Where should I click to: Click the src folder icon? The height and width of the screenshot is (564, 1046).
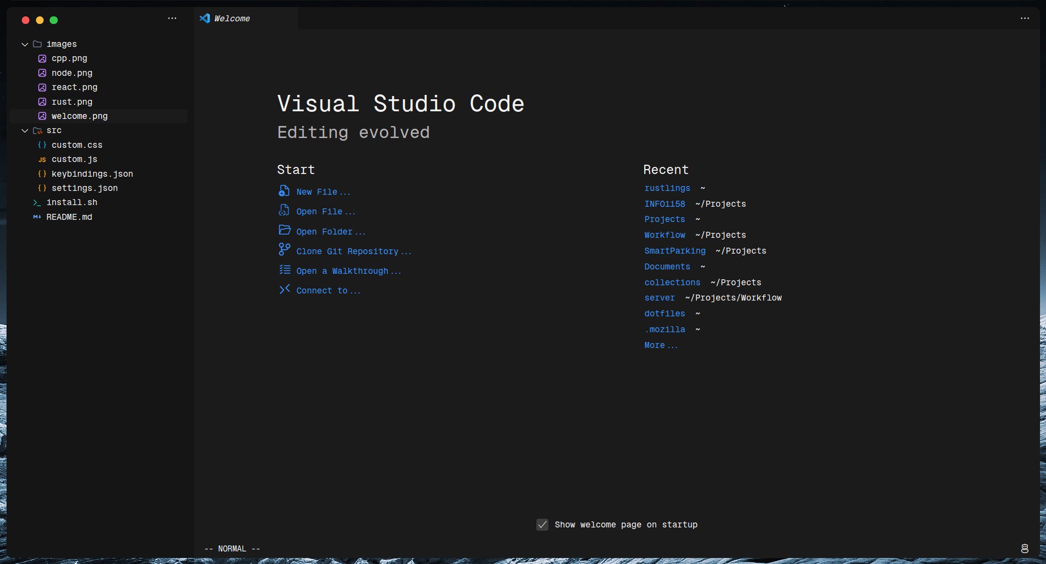point(37,131)
